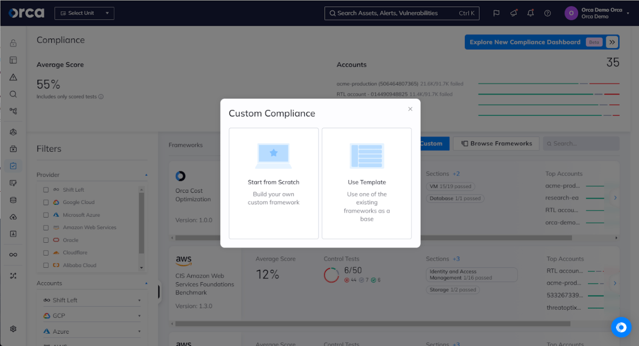The width and height of the screenshot is (639, 346).
Task: Check the Google Cloud provider checkbox
Action: click(46, 202)
